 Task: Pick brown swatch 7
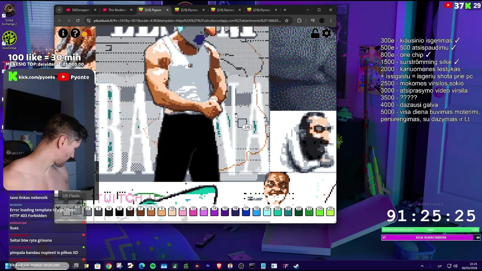[x=140, y=211]
